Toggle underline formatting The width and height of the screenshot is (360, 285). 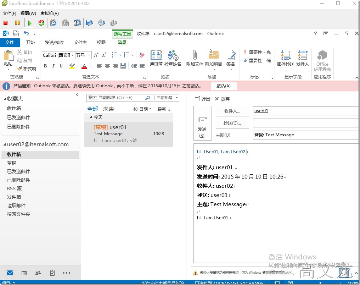[x=61, y=66]
